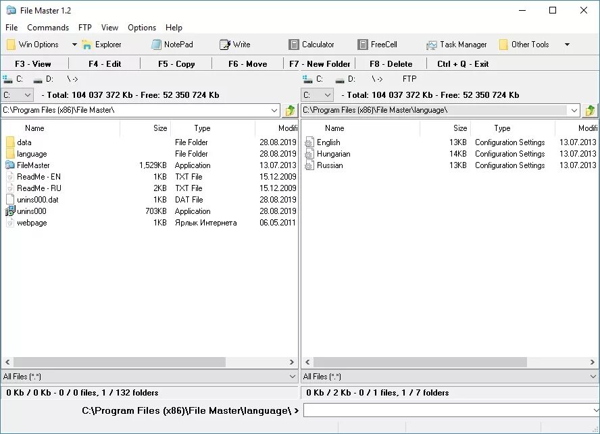Go up a folder in left pane
Screen dimensions: 600x434
click(x=290, y=111)
